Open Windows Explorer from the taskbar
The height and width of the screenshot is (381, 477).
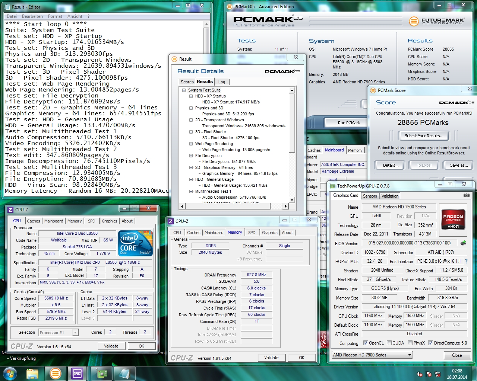point(33,373)
